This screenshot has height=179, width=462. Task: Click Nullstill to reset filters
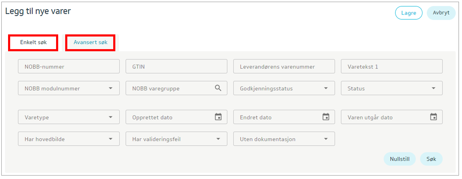tap(400, 159)
